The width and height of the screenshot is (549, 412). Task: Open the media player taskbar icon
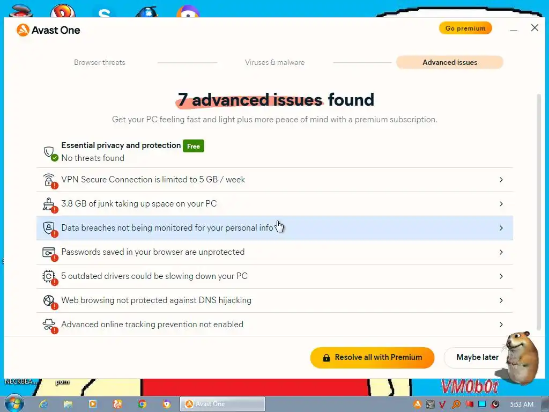93,404
